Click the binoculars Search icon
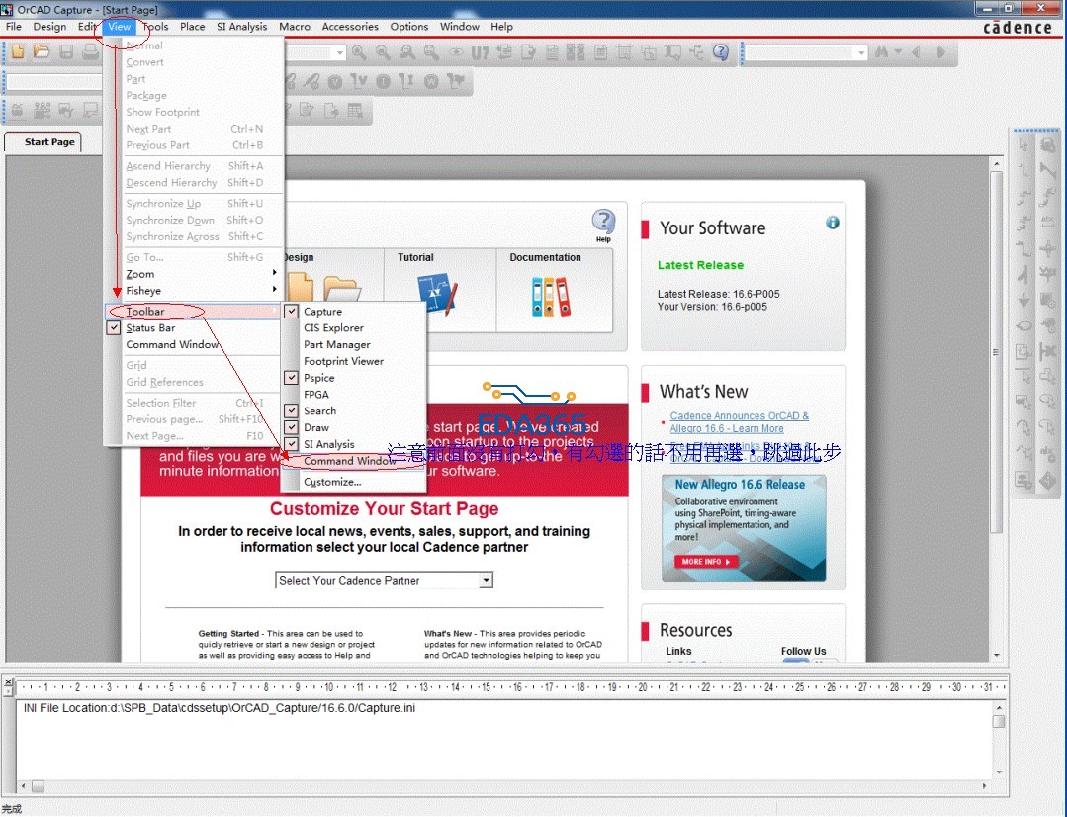 882,52
